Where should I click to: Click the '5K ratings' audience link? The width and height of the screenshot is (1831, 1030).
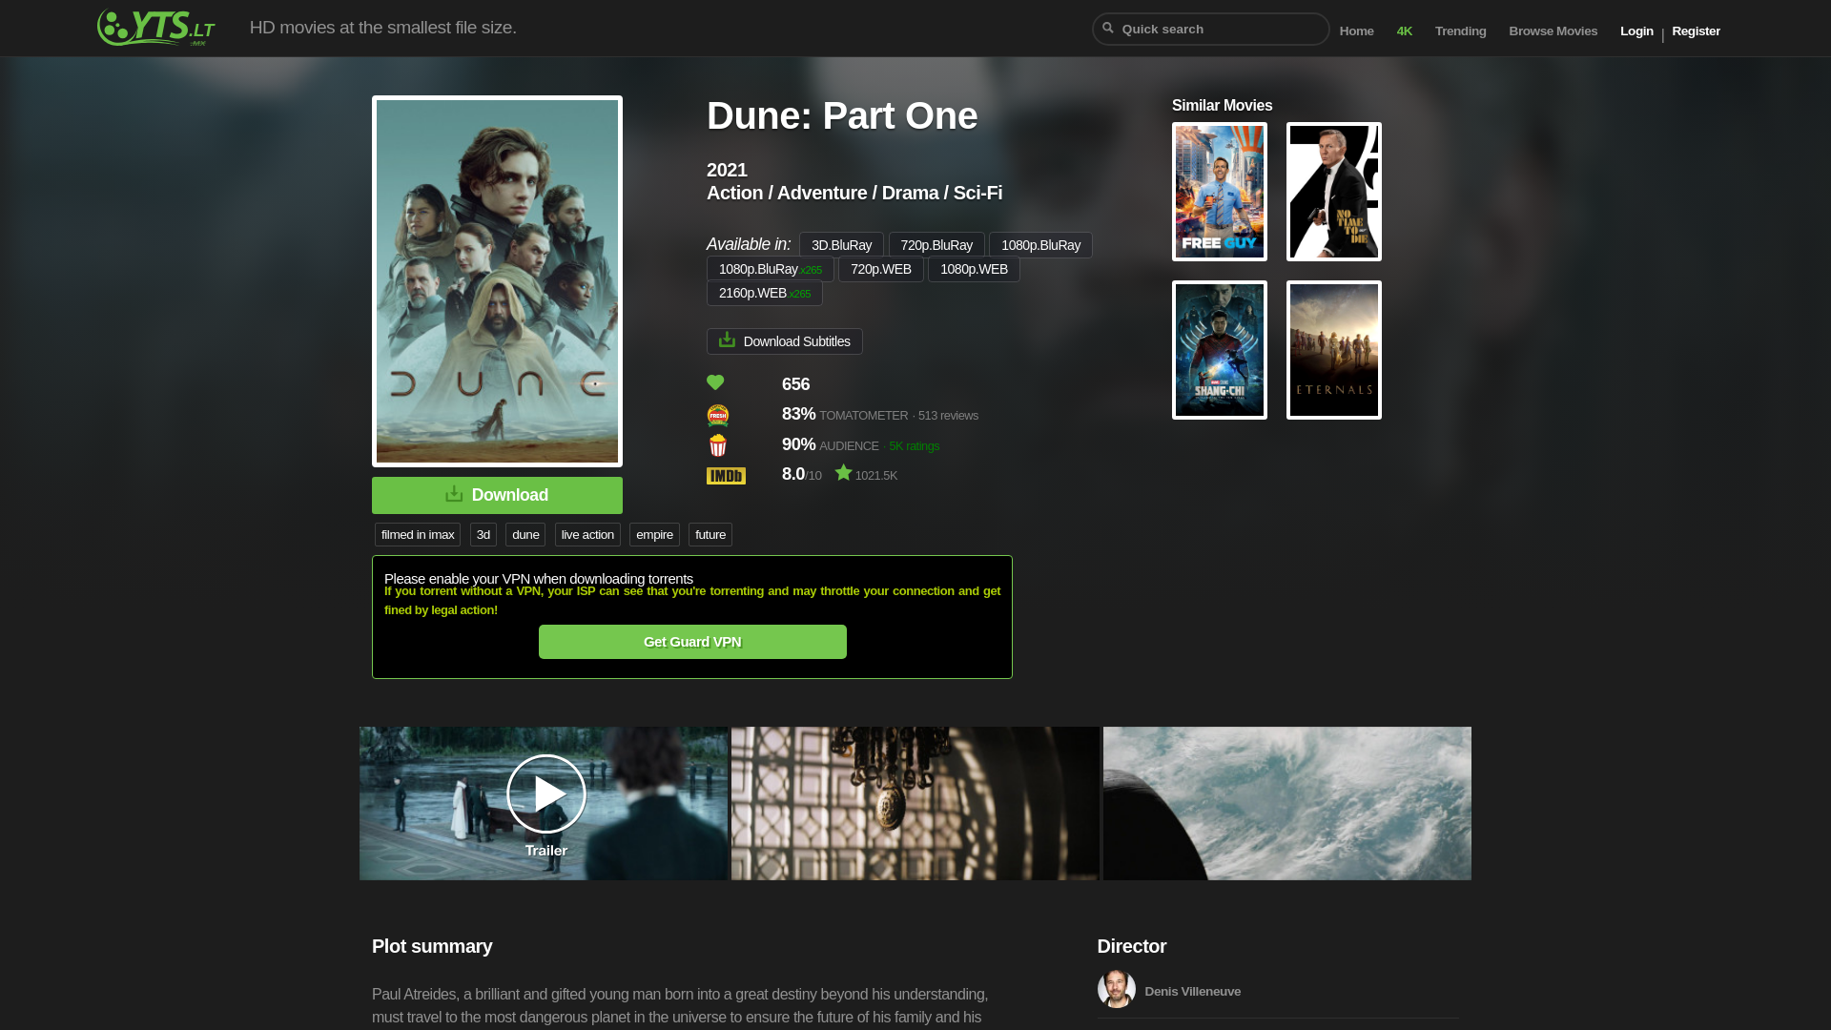click(x=914, y=446)
